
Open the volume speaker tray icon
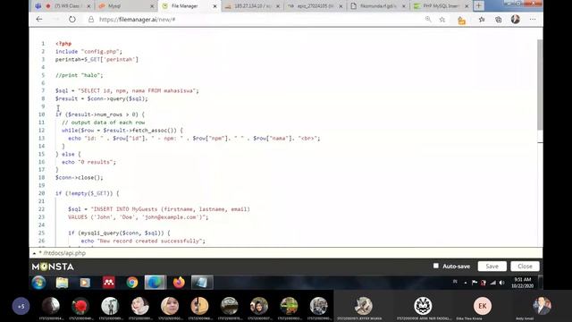[502, 283]
